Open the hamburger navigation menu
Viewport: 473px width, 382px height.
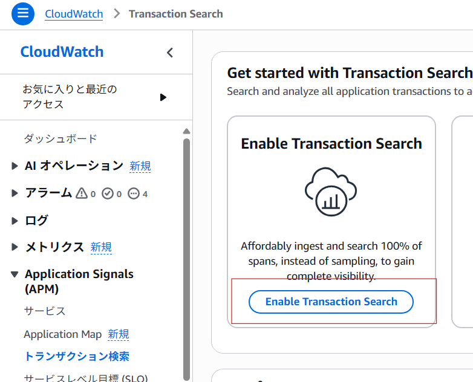point(23,13)
